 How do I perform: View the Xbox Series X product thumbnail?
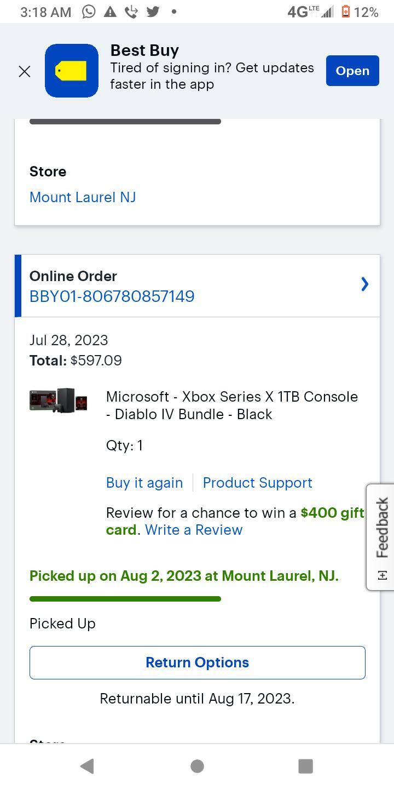click(x=58, y=401)
